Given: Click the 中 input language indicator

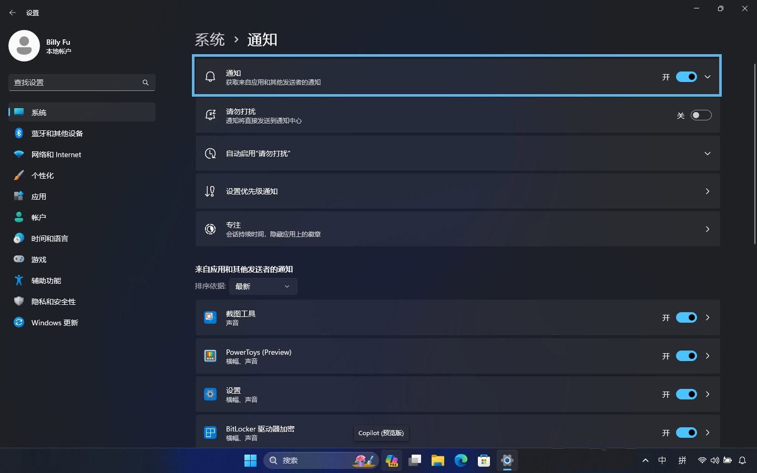Looking at the screenshot, I should 662,460.
